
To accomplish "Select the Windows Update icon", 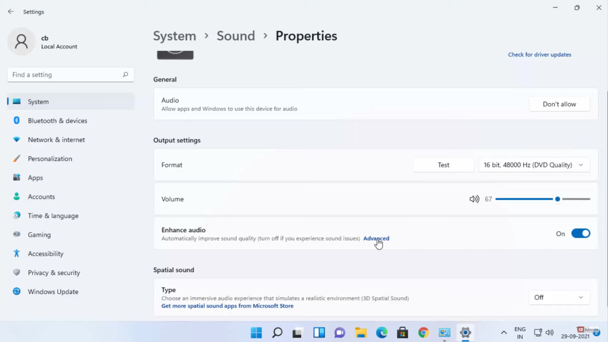I will (x=16, y=291).
